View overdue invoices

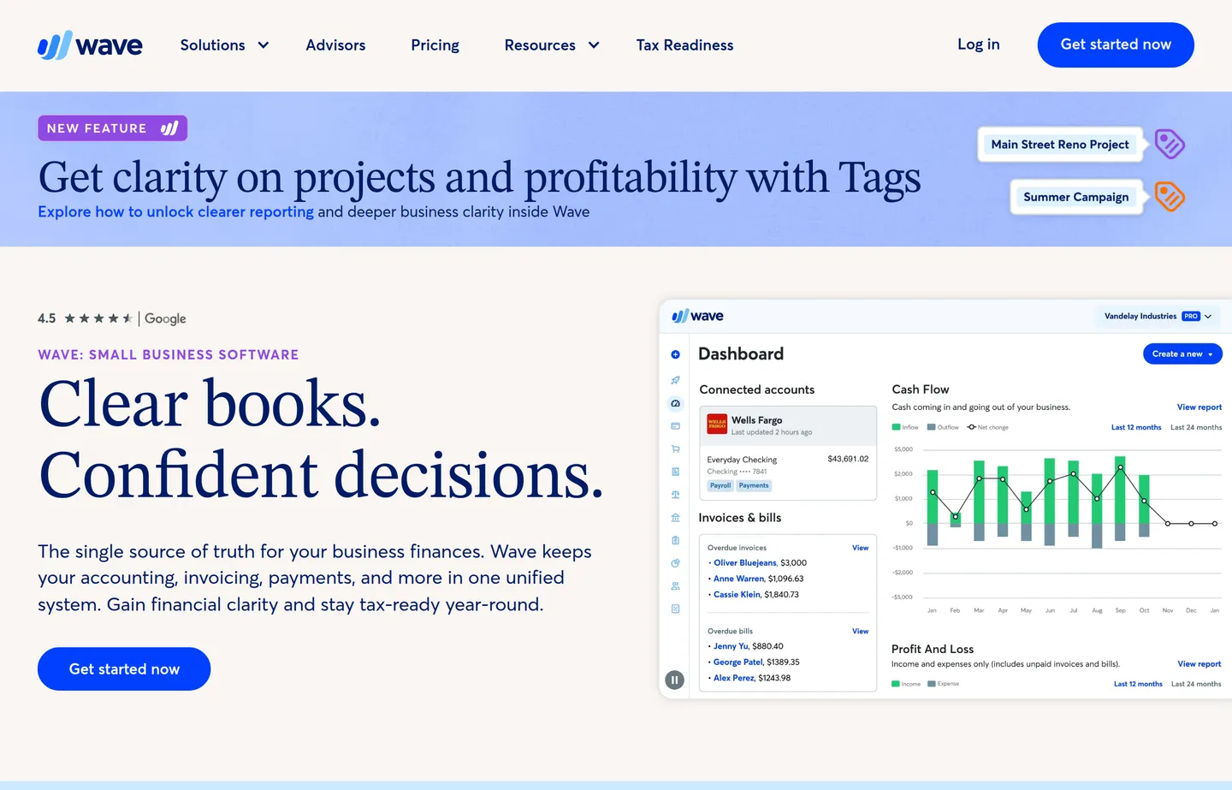point(860,548)
